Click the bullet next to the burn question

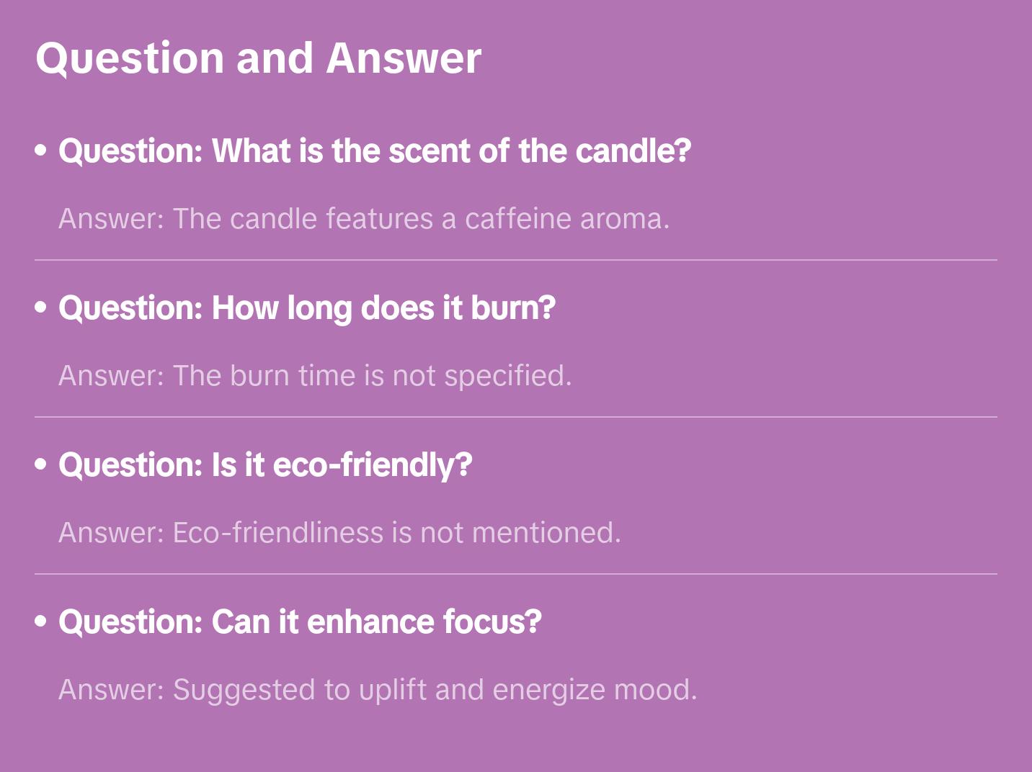(41, 308)
